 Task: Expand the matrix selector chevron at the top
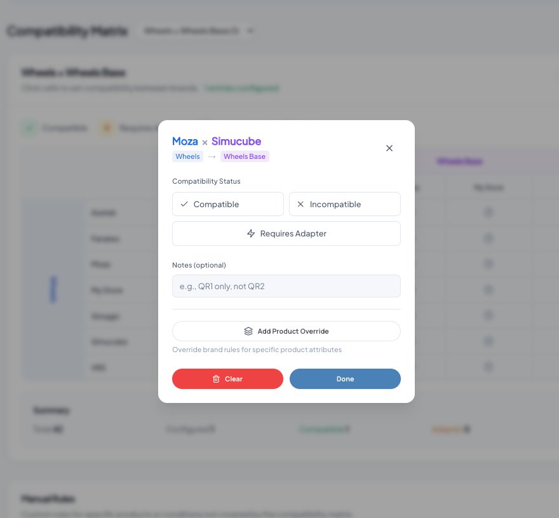click(x=250, y=31)
